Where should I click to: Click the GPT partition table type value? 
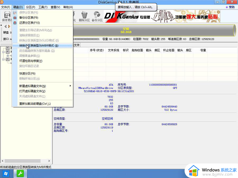[175, 88]
